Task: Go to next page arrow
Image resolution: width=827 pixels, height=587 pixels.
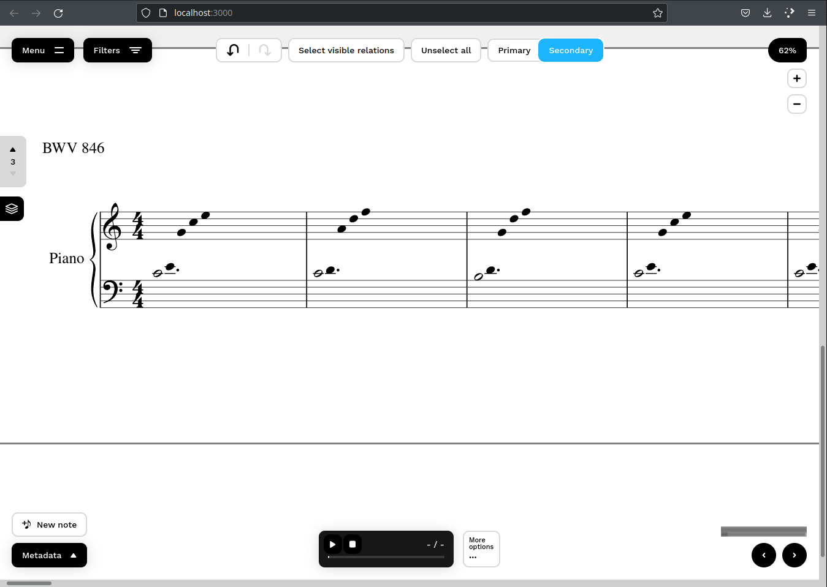Action: pyautogui.click(x=795, y=555)
